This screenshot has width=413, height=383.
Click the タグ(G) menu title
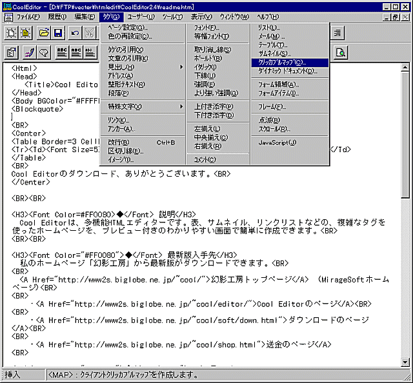coord(111,17)
